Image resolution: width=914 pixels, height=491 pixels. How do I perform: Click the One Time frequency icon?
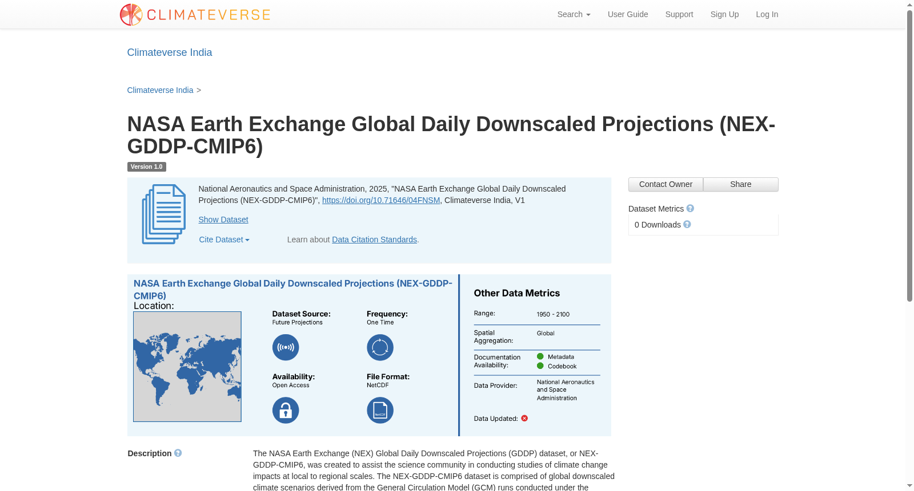(380, 347)
